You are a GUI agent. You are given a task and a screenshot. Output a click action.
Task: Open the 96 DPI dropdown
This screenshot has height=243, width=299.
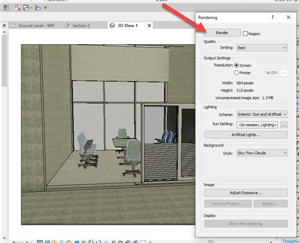coord(276,73)
